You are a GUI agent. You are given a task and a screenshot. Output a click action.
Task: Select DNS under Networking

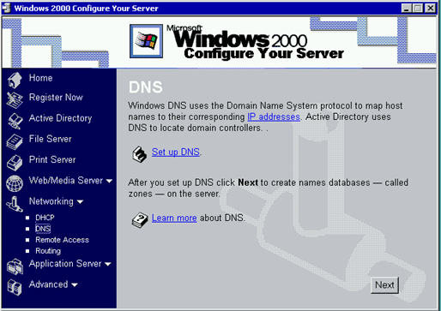point(43,229)
